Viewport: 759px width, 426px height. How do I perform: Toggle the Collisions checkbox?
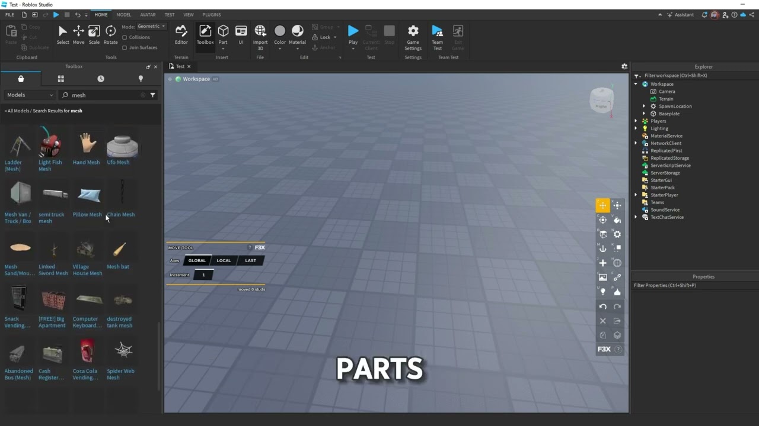click(125, 37)
